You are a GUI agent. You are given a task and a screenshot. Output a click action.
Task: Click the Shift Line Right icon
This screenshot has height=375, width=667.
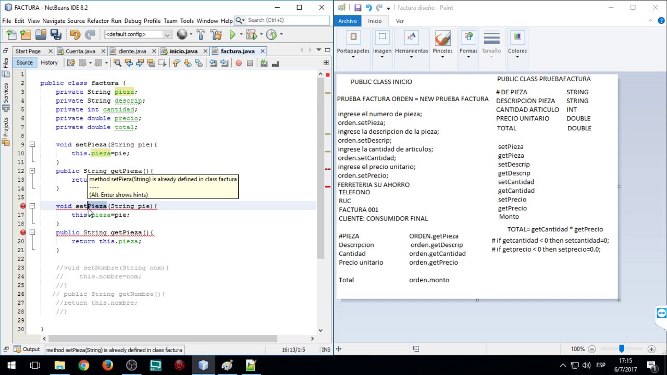(x=224, y=63)
